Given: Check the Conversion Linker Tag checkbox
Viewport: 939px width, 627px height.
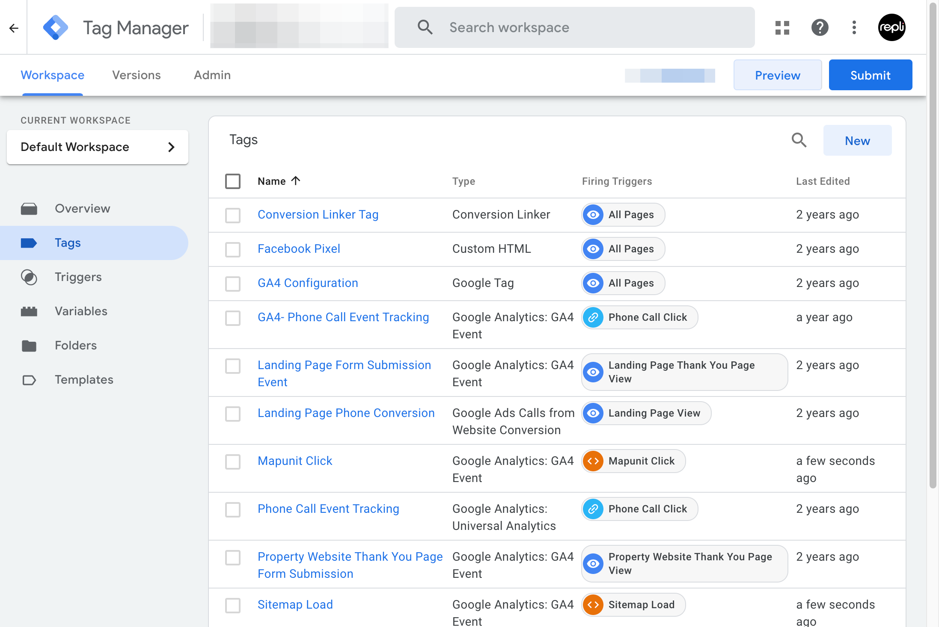Looking at the screenshot, I should (233, 215).
